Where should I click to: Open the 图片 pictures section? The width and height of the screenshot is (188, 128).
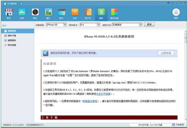tap(48, 13)
